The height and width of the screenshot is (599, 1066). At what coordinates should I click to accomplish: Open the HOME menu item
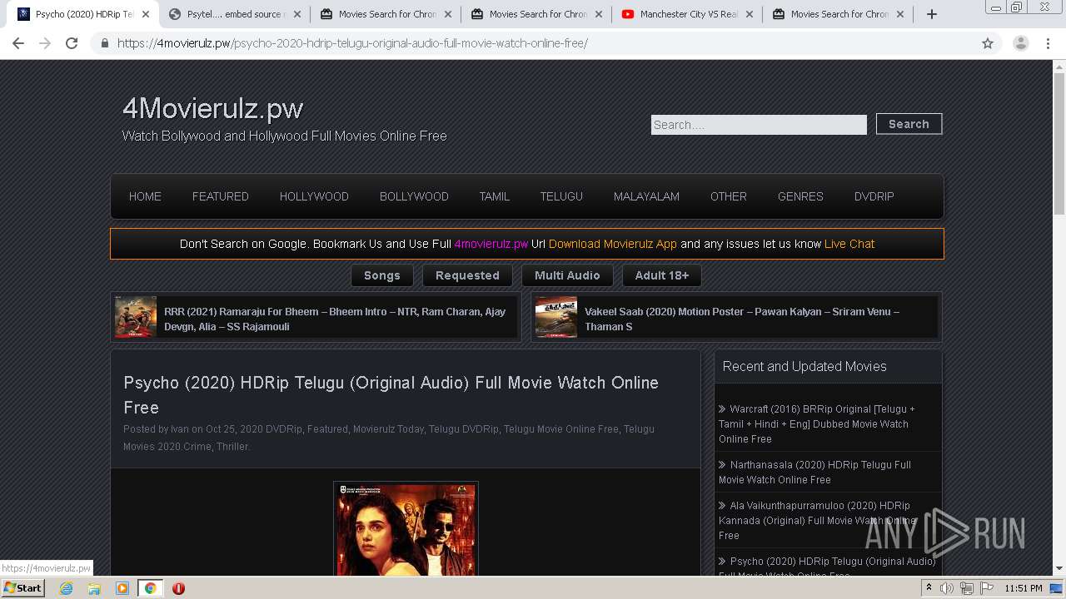click(145, 196)
